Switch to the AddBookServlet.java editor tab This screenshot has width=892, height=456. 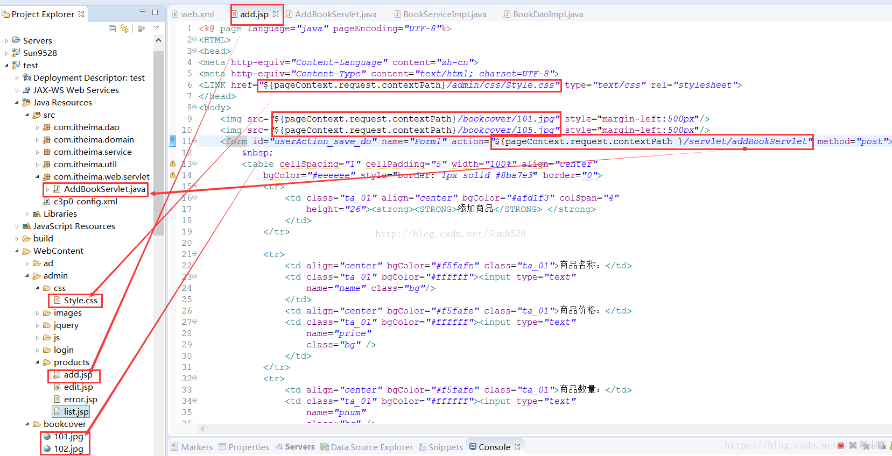[x=331, y=14]
